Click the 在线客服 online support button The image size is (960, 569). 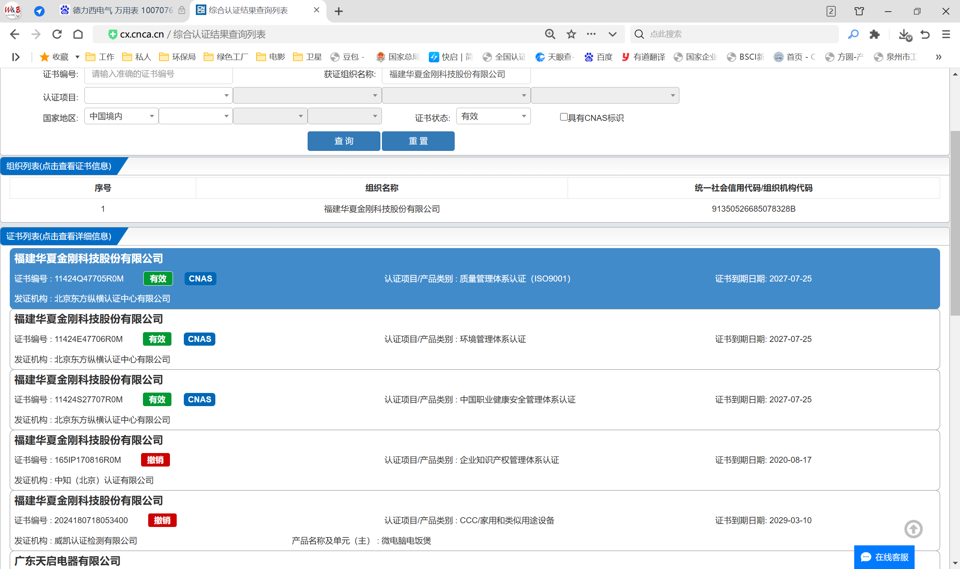pos(884,557)
